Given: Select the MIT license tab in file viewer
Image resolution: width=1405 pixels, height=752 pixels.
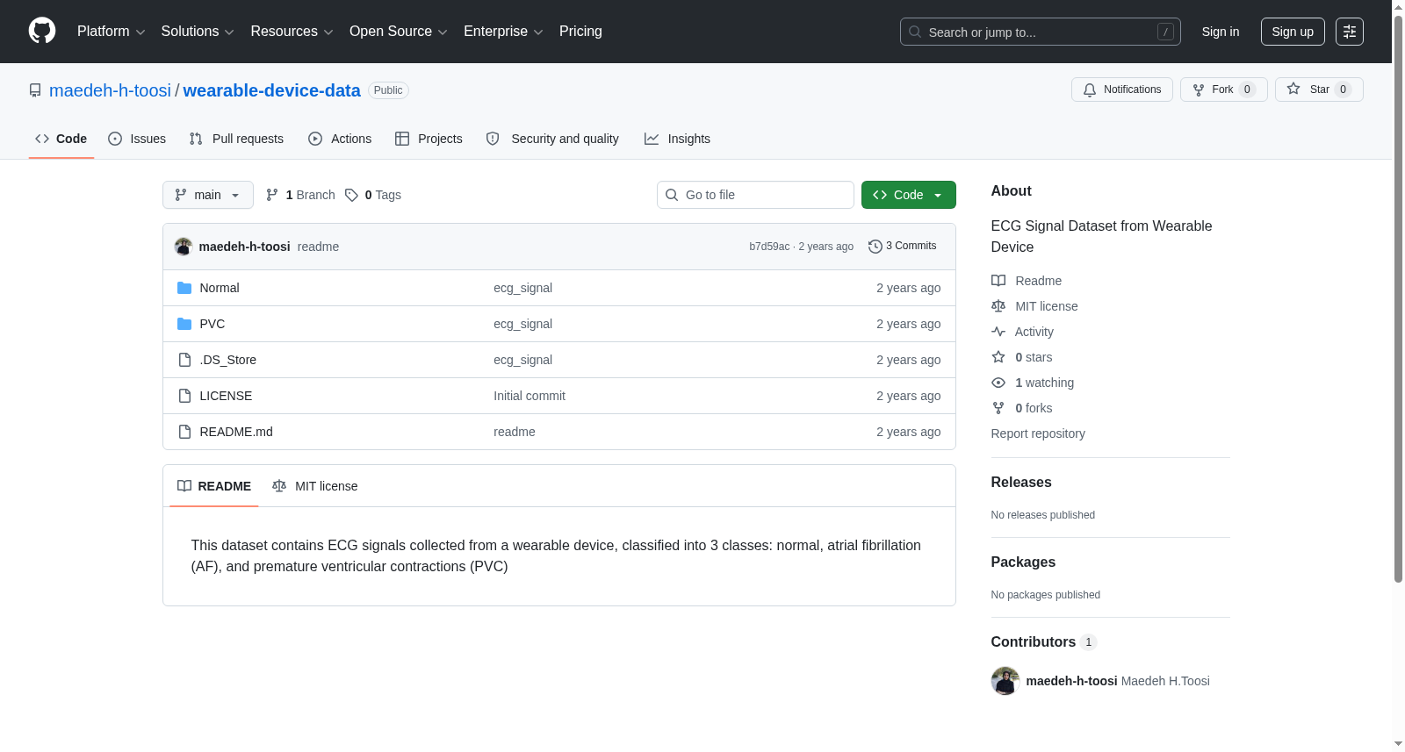Looking at the screenshot, I should point(315,486).
